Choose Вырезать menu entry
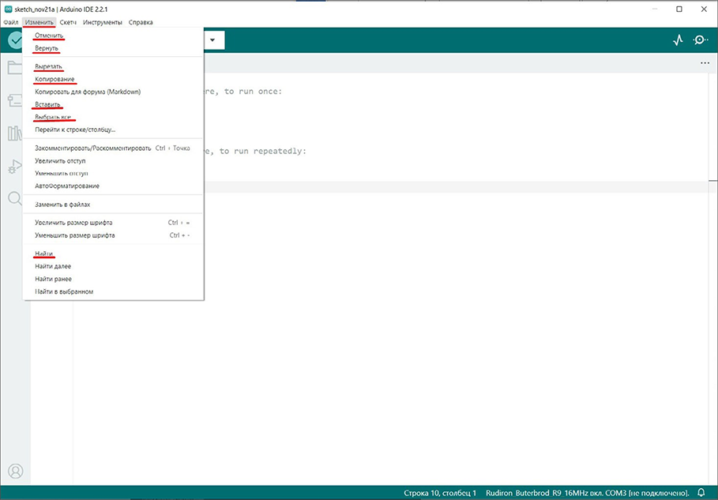Screen dimensions: 718x500 pyautogui.click(x=113, y=66)
